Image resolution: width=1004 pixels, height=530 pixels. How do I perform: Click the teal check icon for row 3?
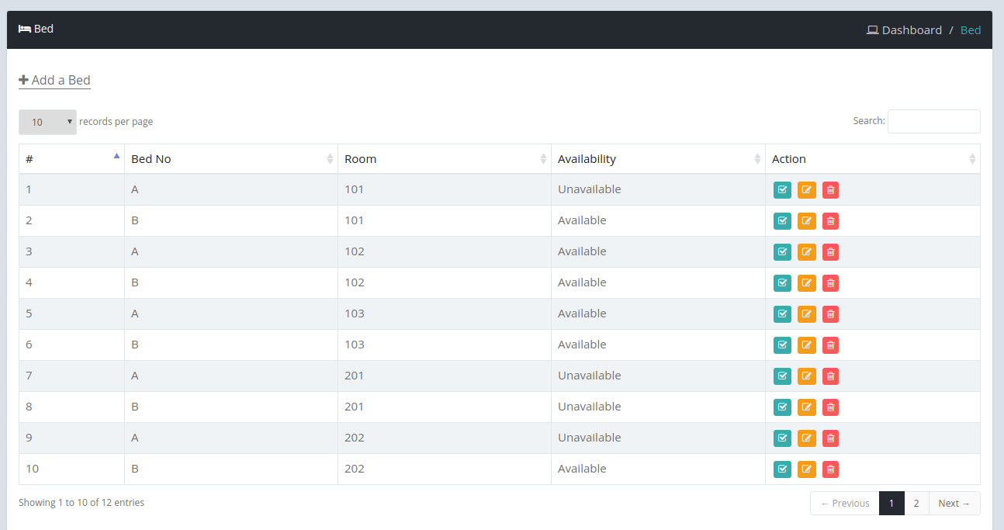782,252
